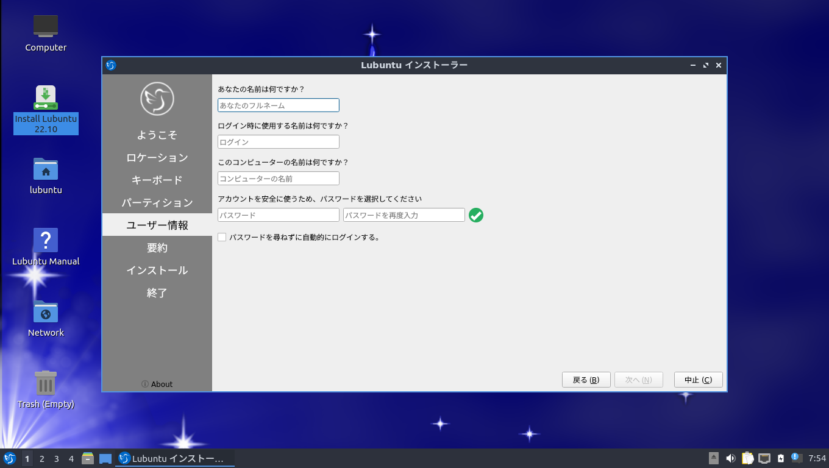Click the Lubuntu bird logo in installer sidebar

pos(157,99)
